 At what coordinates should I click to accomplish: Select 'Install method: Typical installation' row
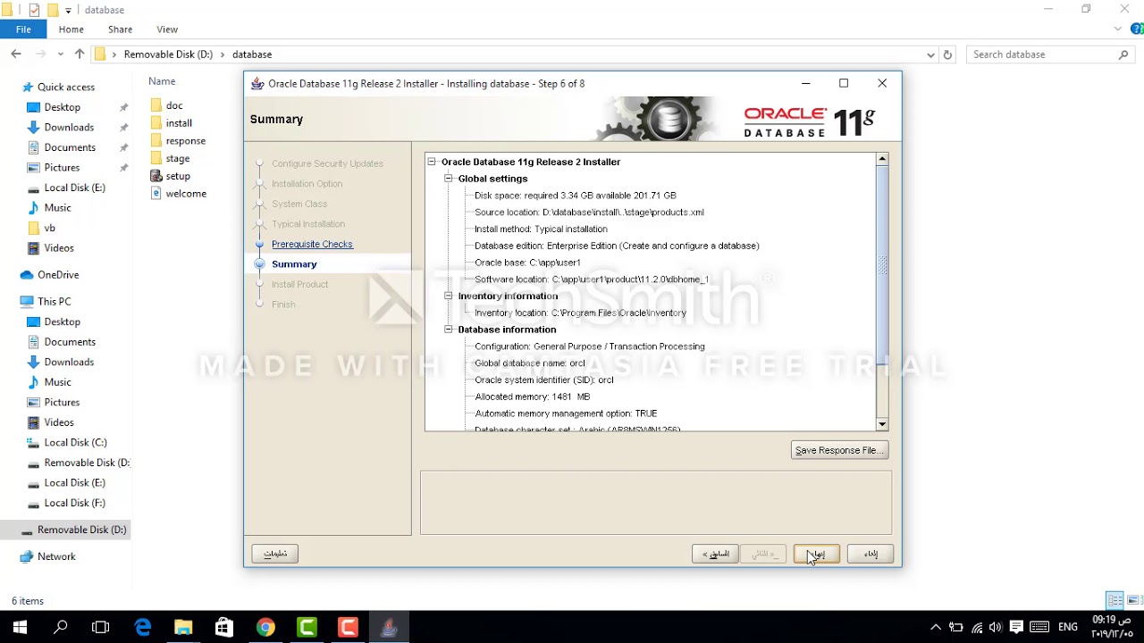(541, 229)
